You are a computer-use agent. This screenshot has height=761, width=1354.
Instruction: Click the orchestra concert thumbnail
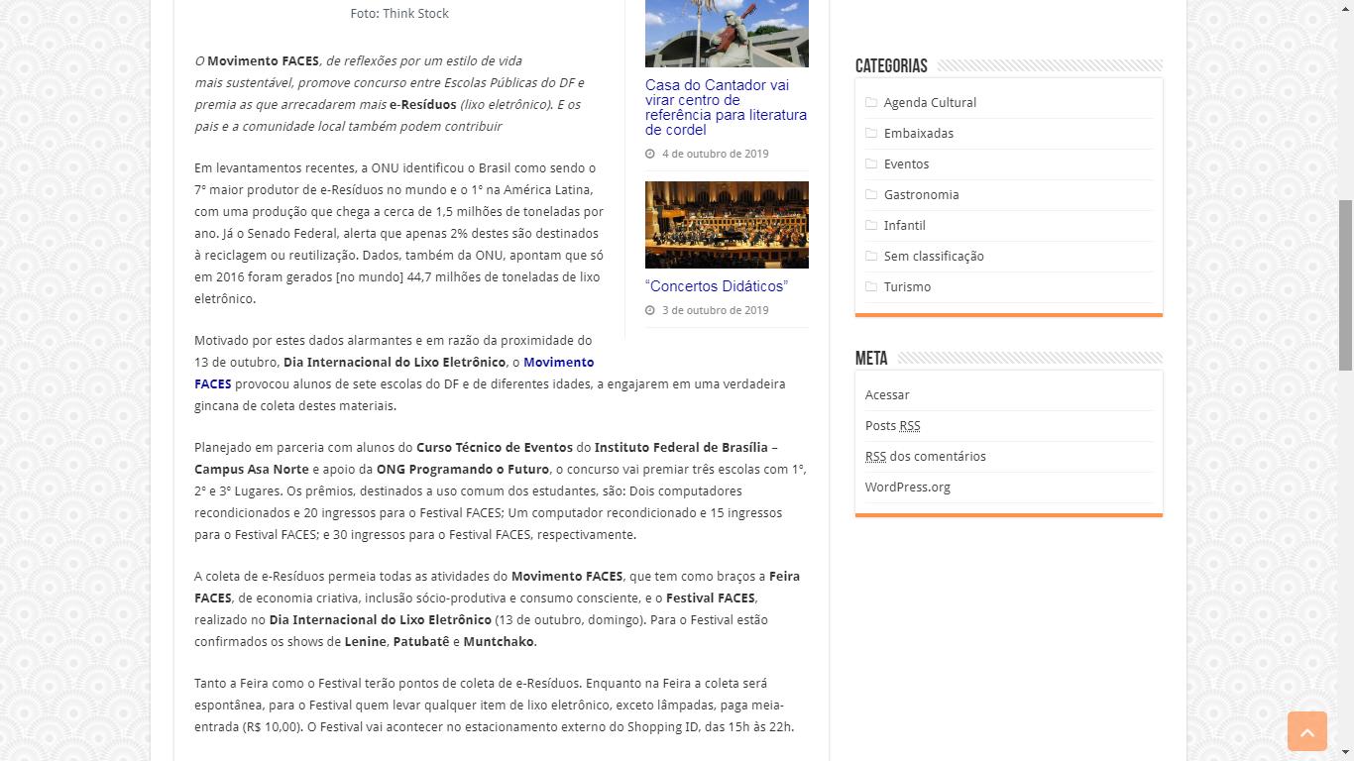[727, 224]
